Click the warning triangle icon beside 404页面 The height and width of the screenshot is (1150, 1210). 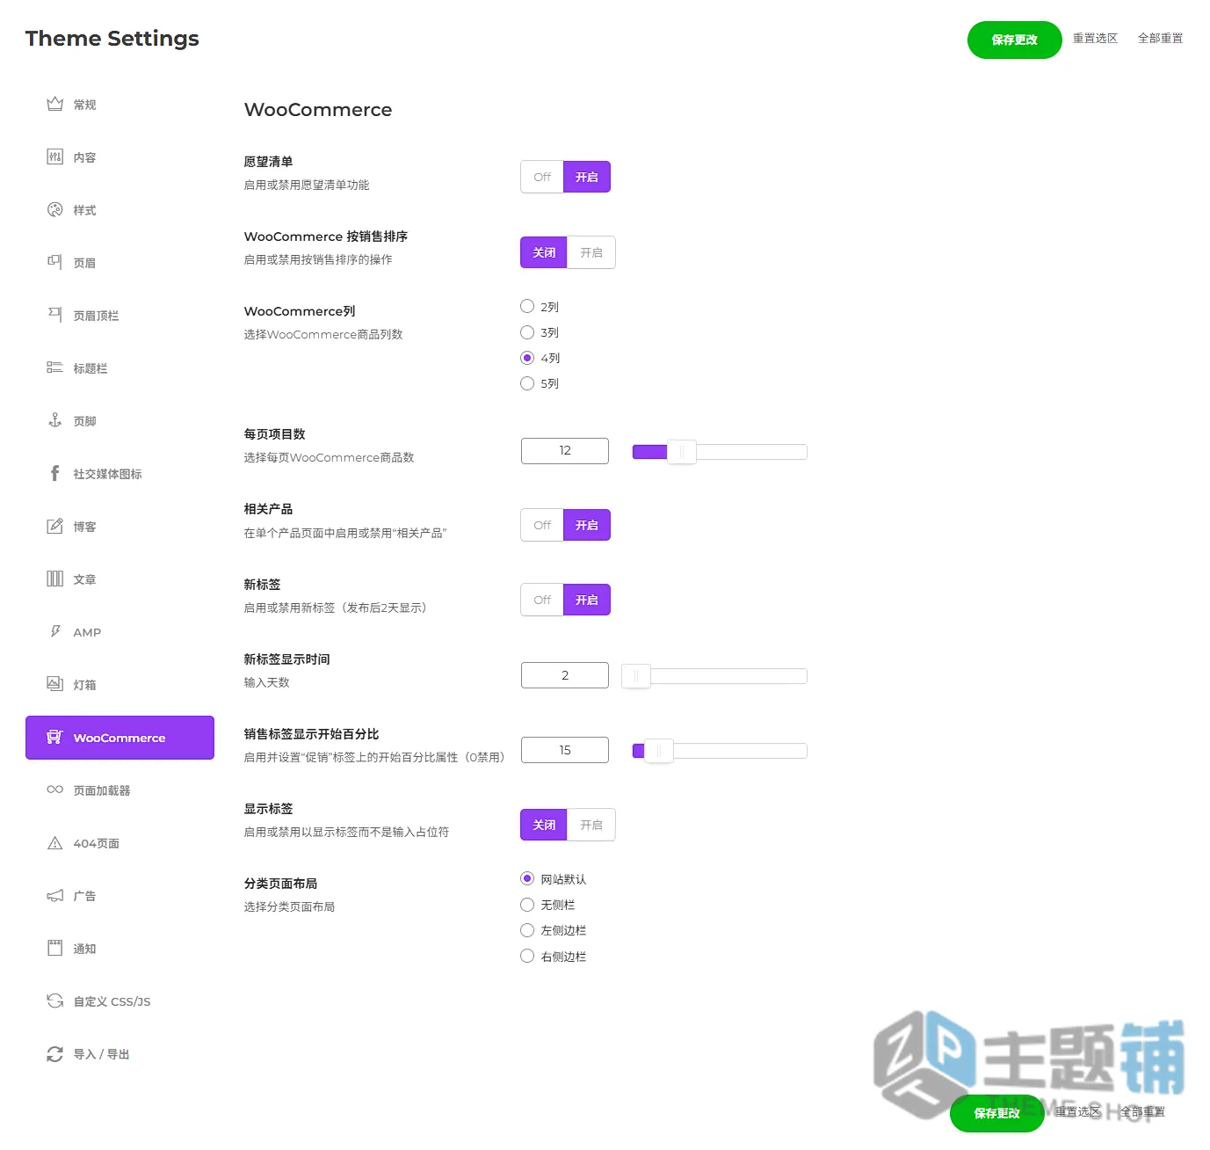(x=54, y=842)
